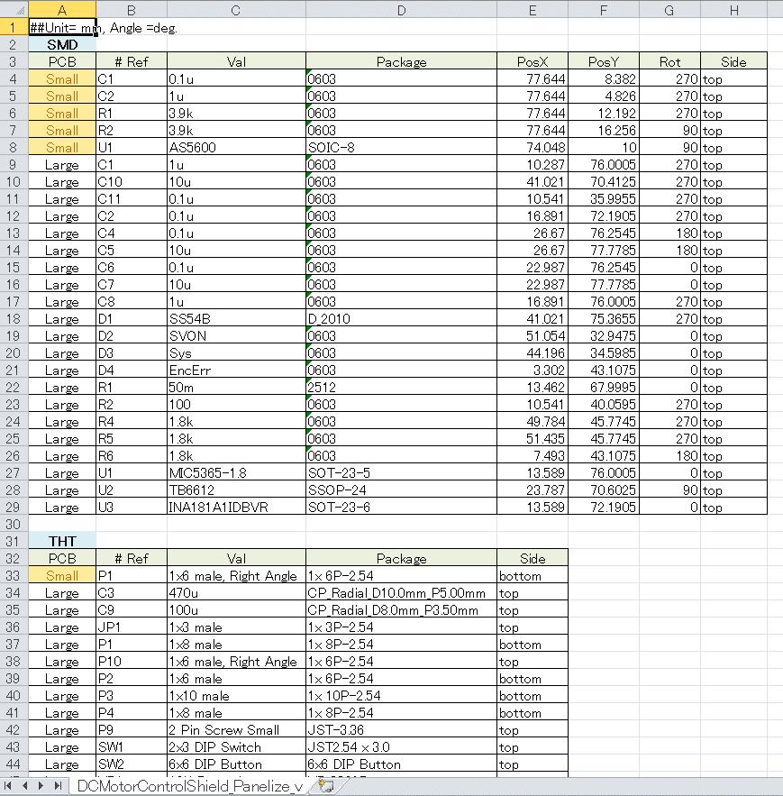
Task: Select the 2 Pin Screw Small cell
Action: 236,730
